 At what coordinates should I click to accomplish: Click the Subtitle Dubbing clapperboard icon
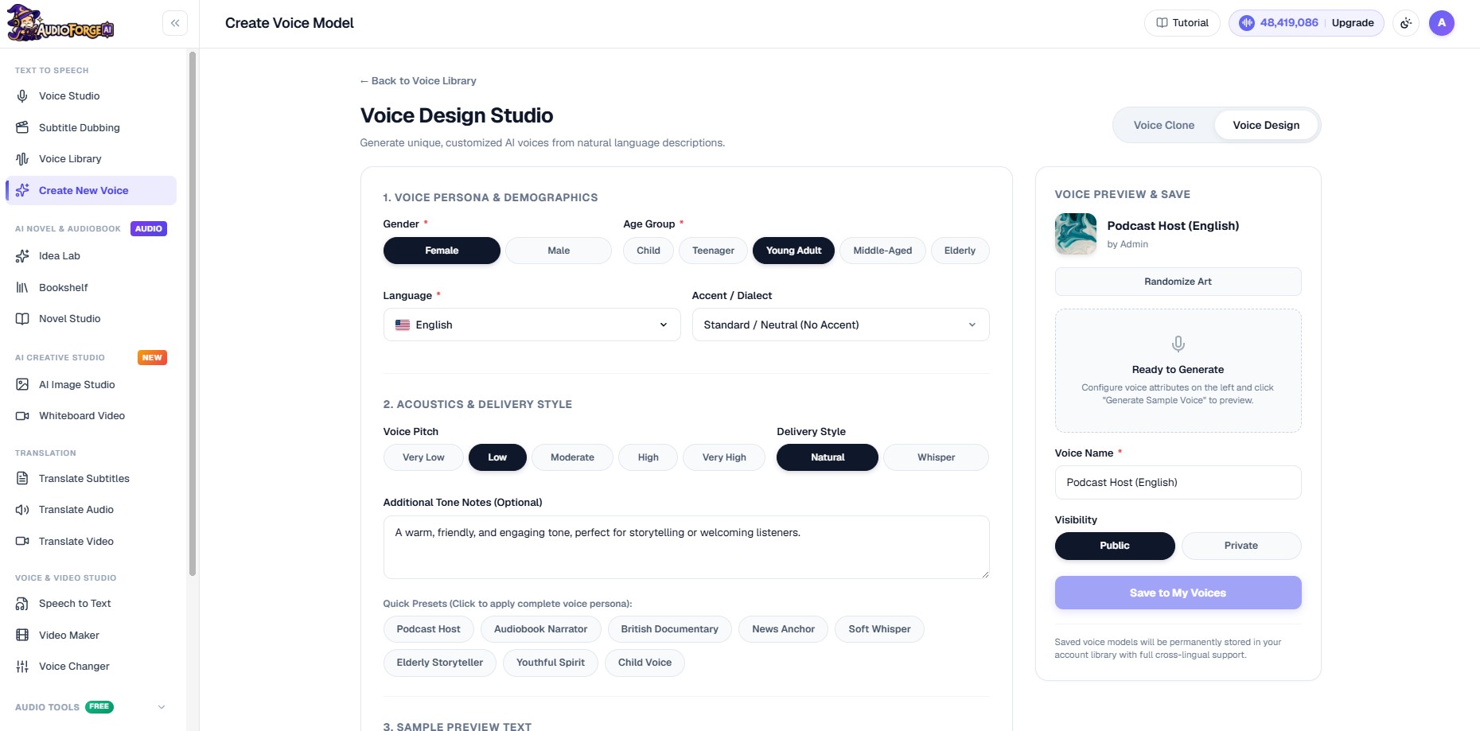(x=22, y=127)
